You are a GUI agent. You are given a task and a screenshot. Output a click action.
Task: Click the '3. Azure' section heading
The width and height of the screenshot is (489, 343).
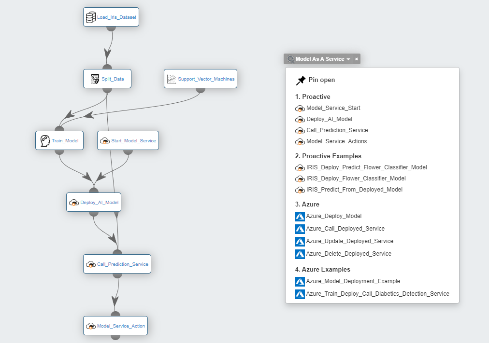click(307, 205)
